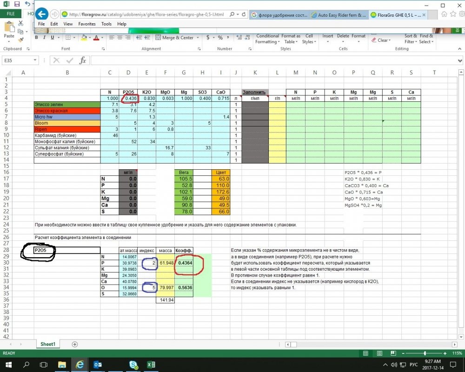Viewport: 465px width, 372px height.
Task: Click the browser address bar URL
Action: 146,14
